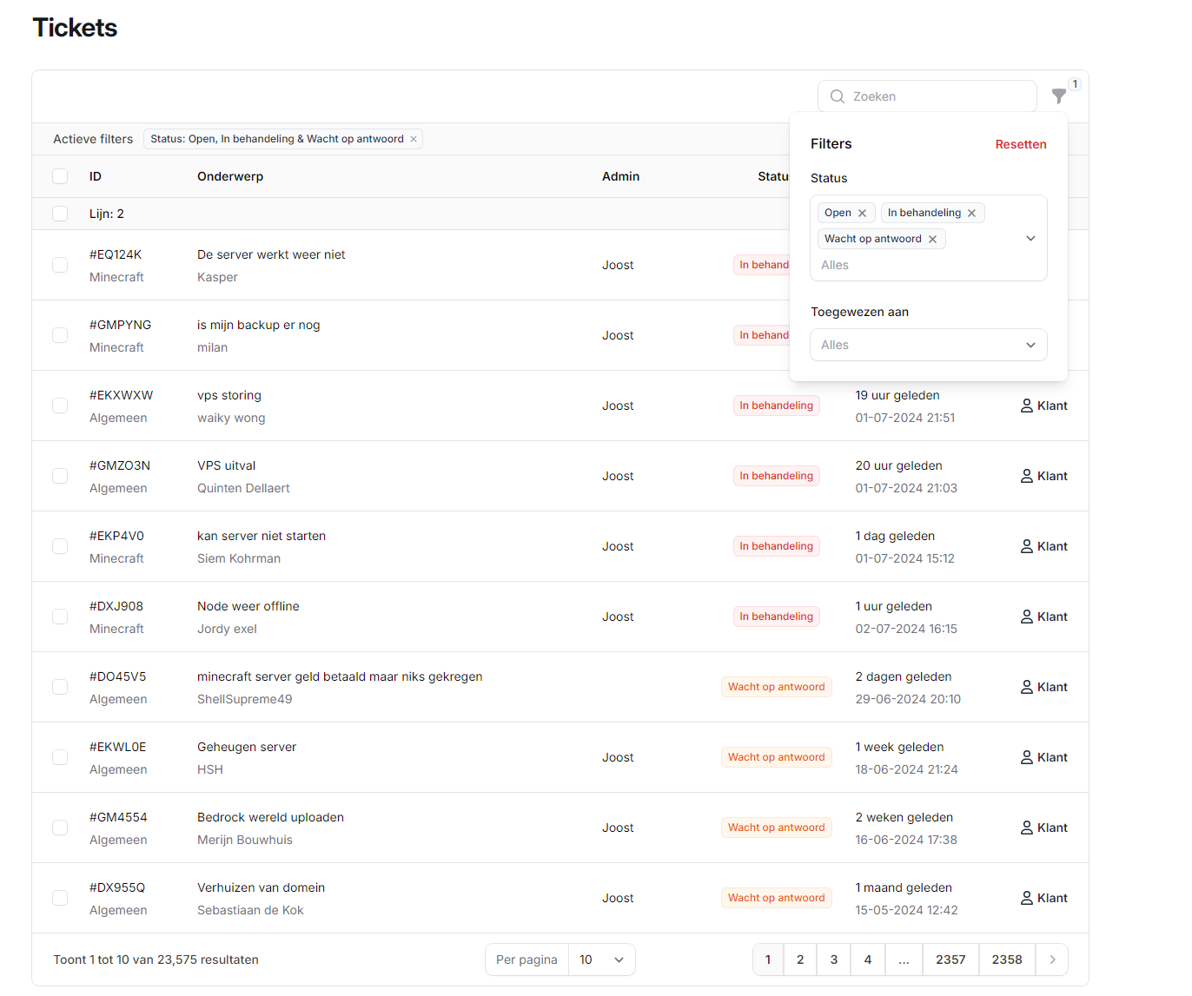Remove the In behandeling filter tag
The height and width of the screenshot is (996, 1192).
point(971,214)
